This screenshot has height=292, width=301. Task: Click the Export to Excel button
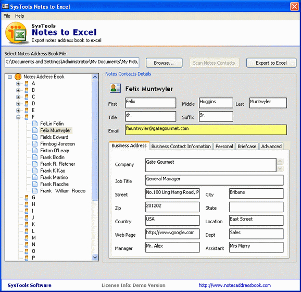[x=271, y=63]
